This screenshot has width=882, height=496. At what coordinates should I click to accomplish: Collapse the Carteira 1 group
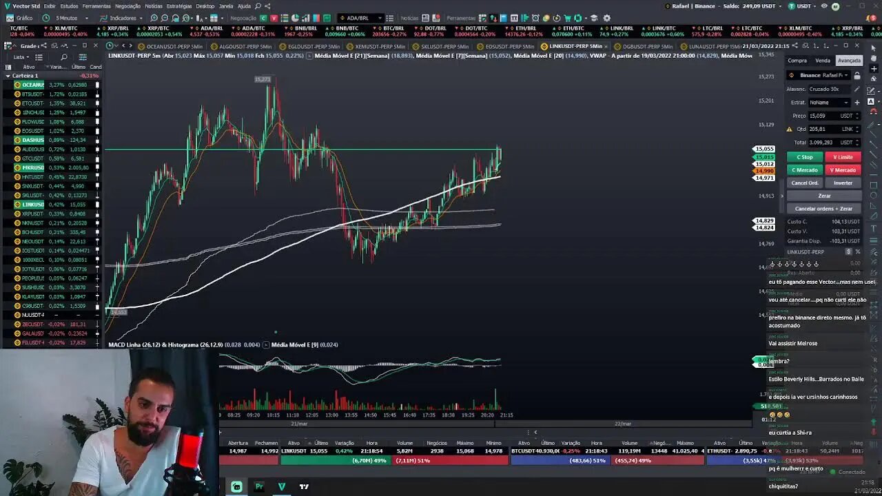pyautogui.click(x=8, y=76)
